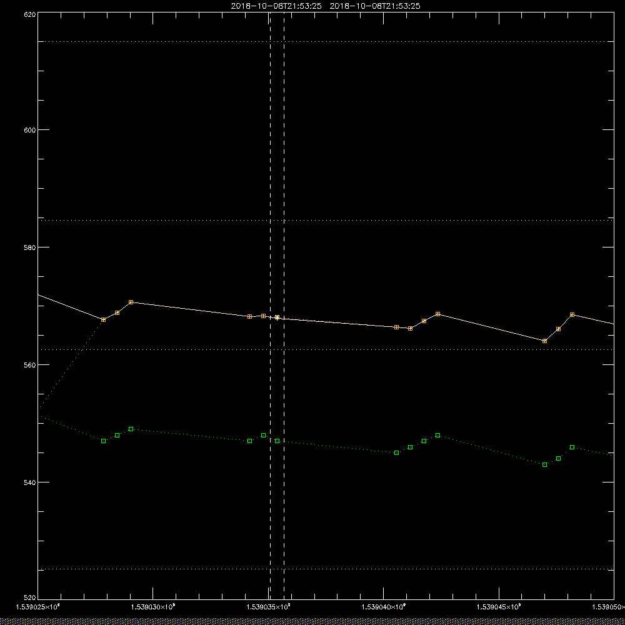This screenshot has height=625, width=625.
Task: Click the dotted horizontal limit line near 525
Action: [326, 569]
